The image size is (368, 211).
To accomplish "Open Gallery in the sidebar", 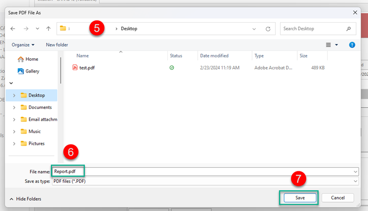I will [32, 71].
